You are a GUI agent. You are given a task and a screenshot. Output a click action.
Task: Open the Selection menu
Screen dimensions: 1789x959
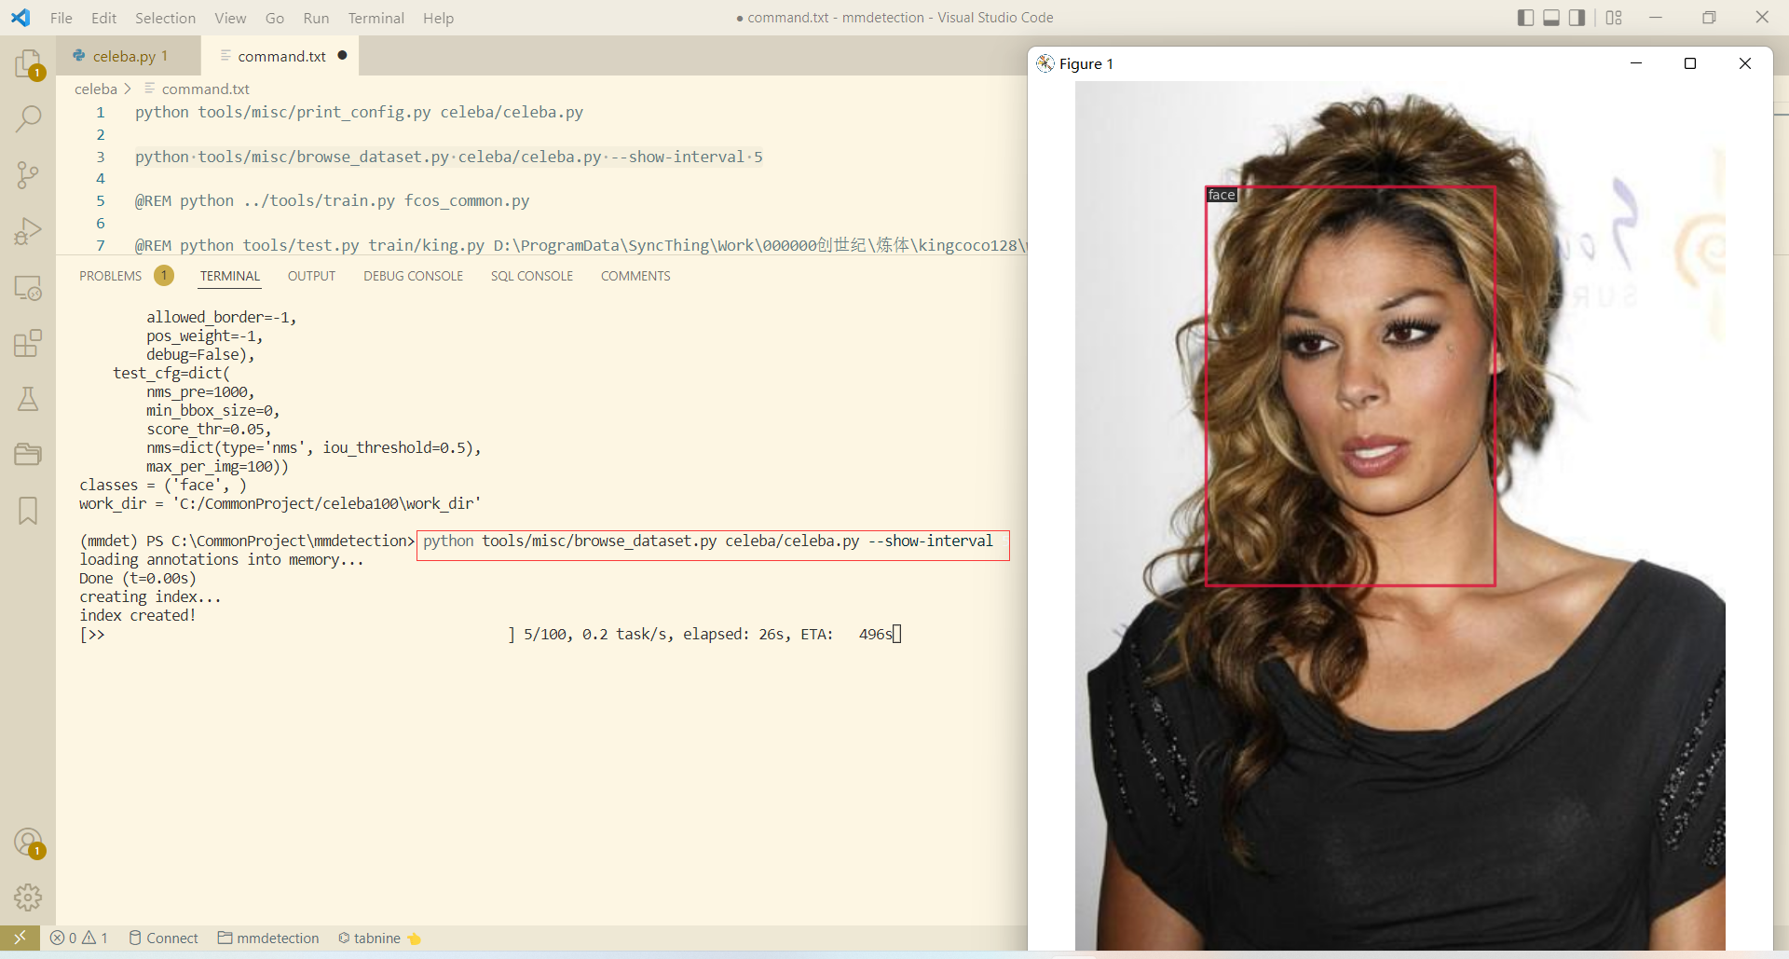[x=165, y=18]
